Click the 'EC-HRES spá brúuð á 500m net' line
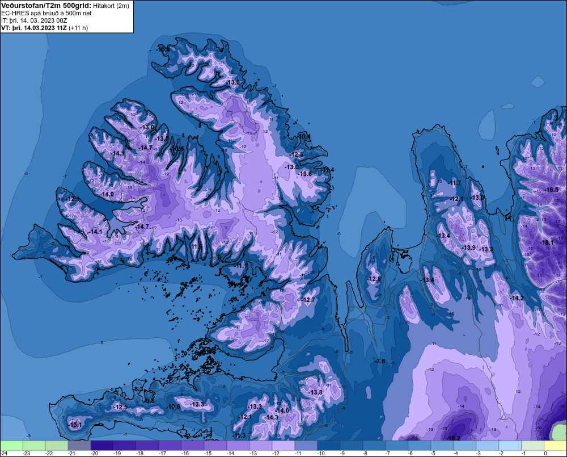The image size is (567, 457). [46, 13]
